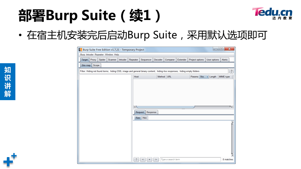Click the horizontal scrollbar thumb in site map table

pyautogui.click(x=166, y=107)
